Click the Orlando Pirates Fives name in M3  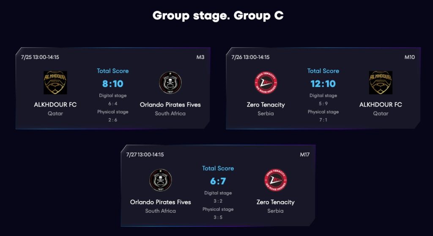coord(170,105)
